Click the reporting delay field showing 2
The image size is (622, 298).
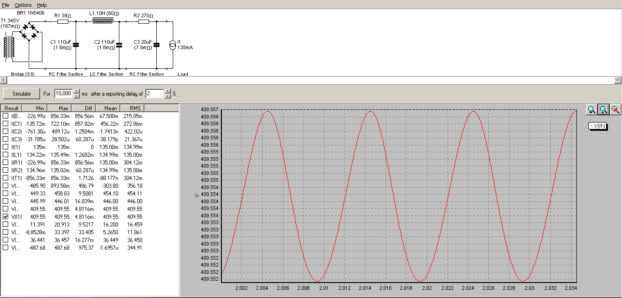point(155,93)
